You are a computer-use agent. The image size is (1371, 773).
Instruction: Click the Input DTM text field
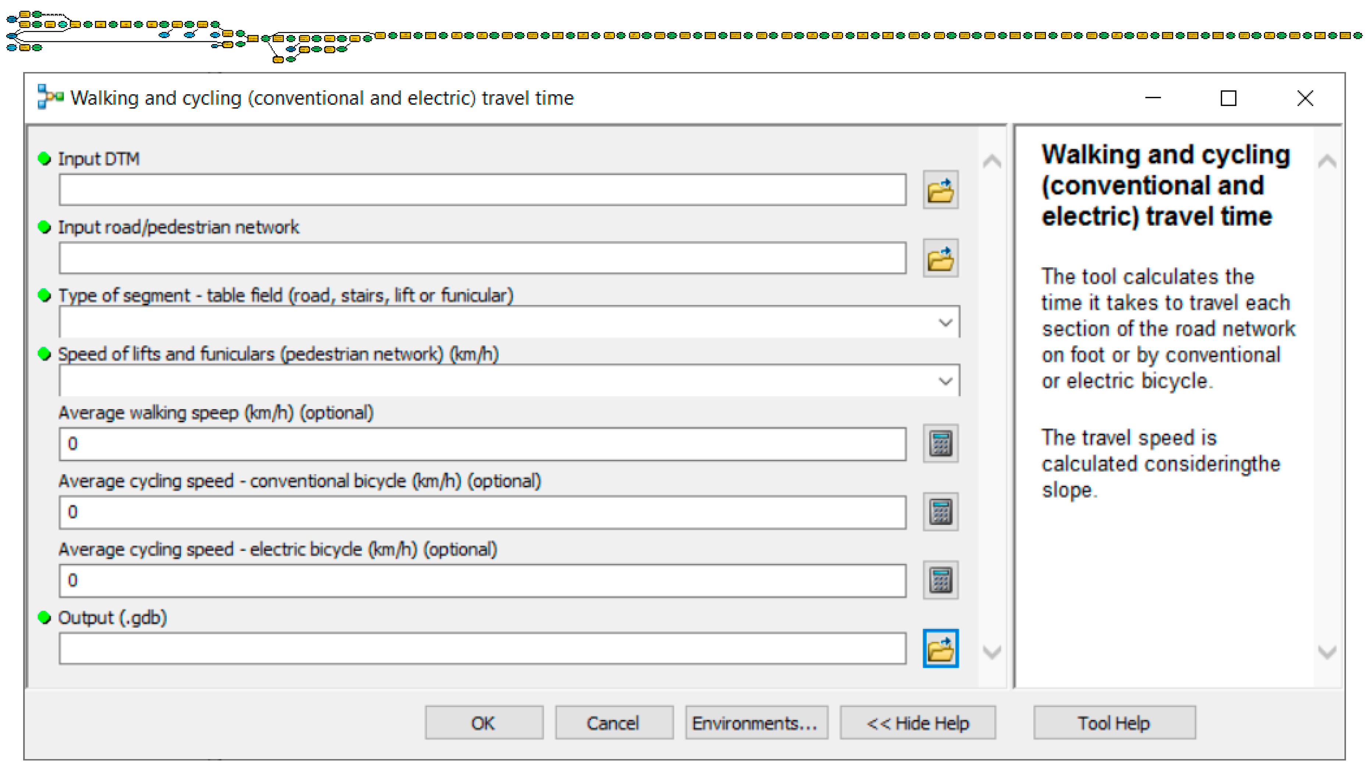(x=482, y=190)
